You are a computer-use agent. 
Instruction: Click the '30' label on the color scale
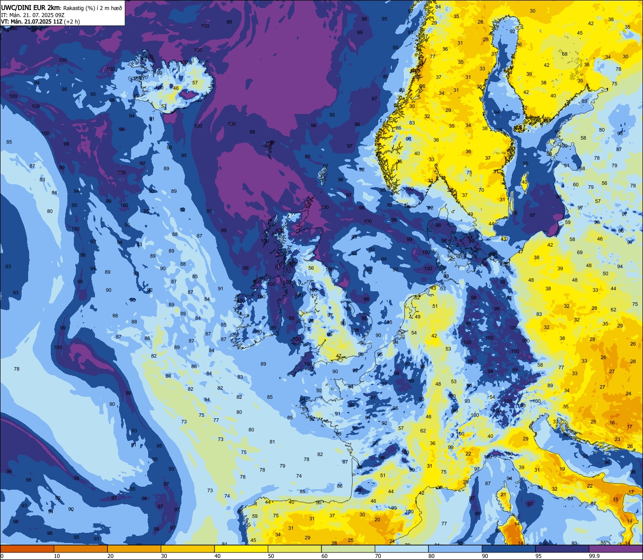[164, 556]
